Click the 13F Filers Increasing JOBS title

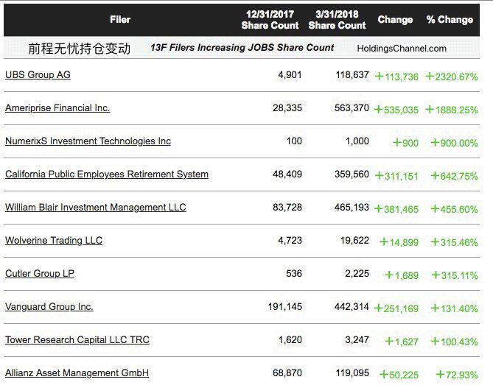pyautogui.click(x=242, y=48)
